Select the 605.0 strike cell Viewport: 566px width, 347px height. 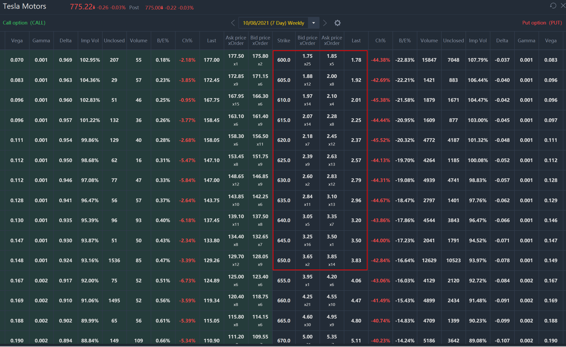point(284,80)
